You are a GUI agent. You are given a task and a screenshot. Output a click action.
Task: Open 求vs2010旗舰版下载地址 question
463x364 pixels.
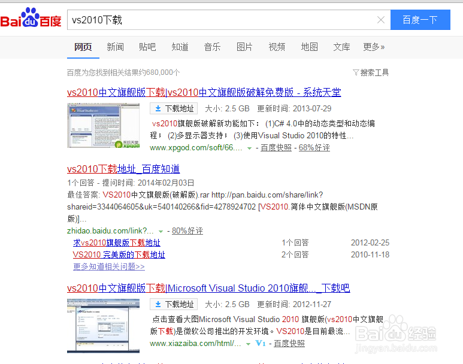click(117, 242)
